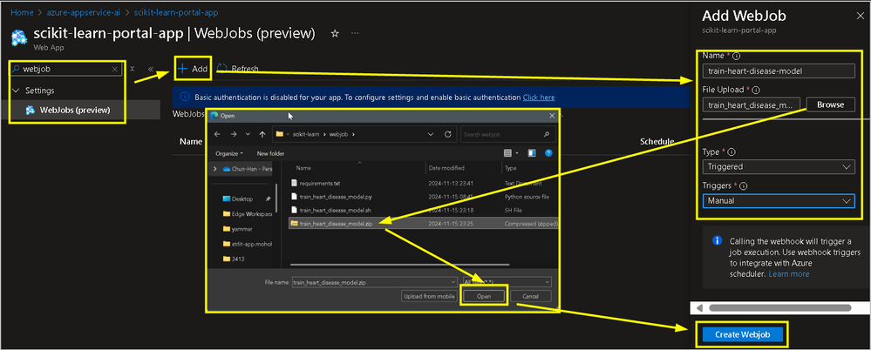
Task: Select Desktop in the navigation pane
Action: [x=242, y=199]
